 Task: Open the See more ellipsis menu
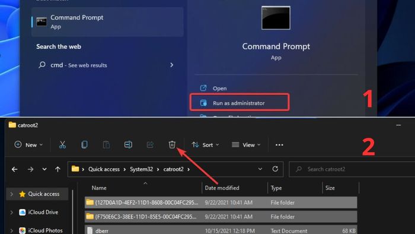(x=279, y=145)
